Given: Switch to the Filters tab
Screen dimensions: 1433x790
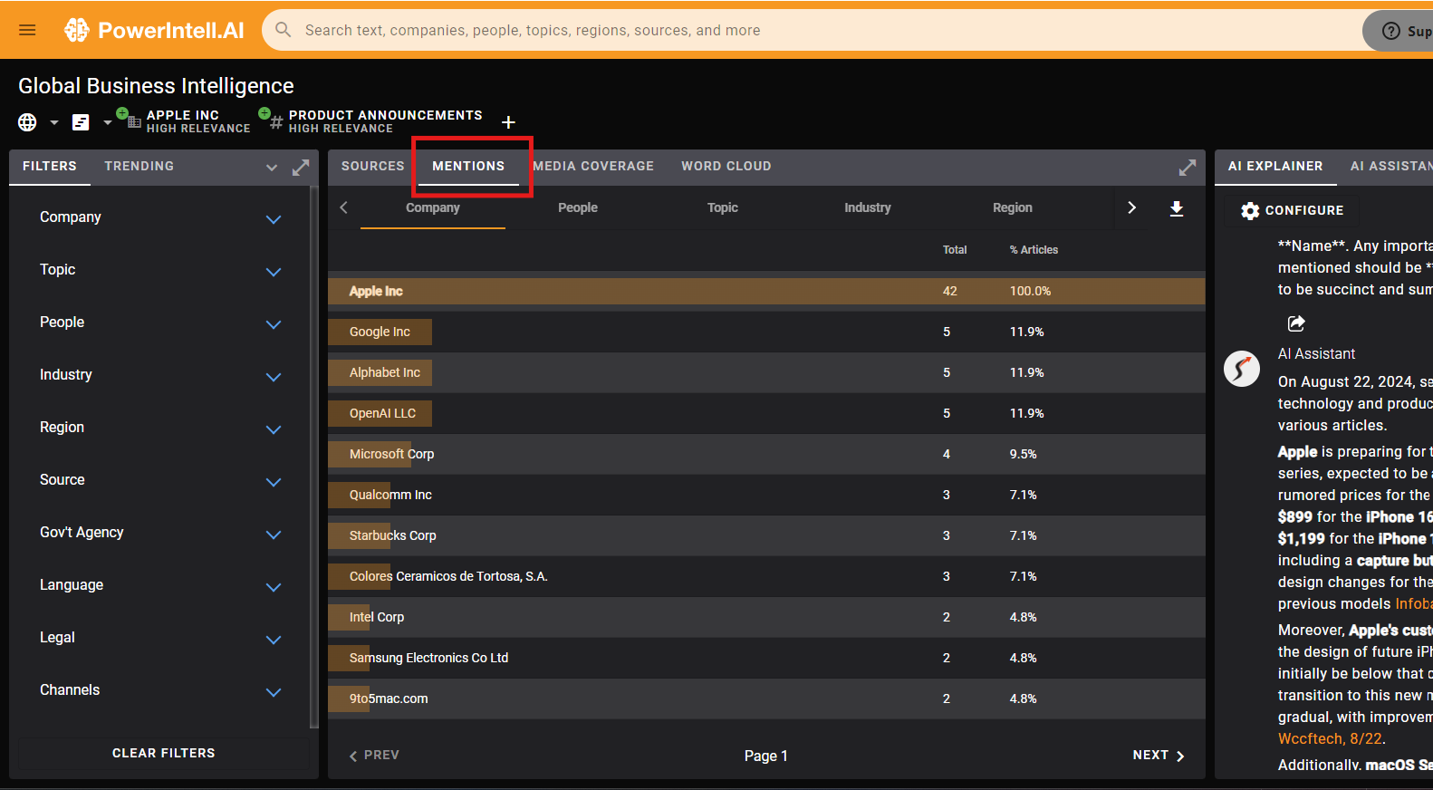Looking at the screenshot, I should pos(50,167).
